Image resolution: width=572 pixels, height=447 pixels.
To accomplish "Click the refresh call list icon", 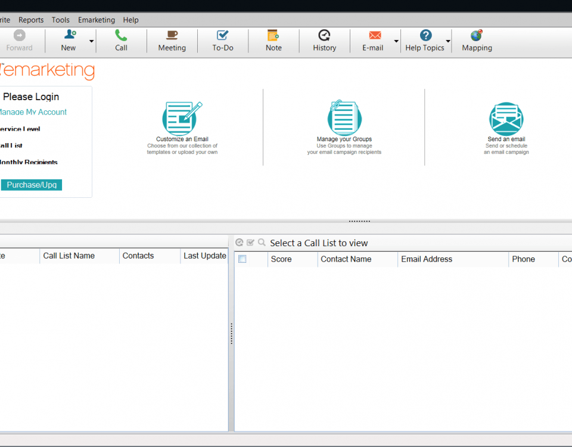I will point(240,243).
